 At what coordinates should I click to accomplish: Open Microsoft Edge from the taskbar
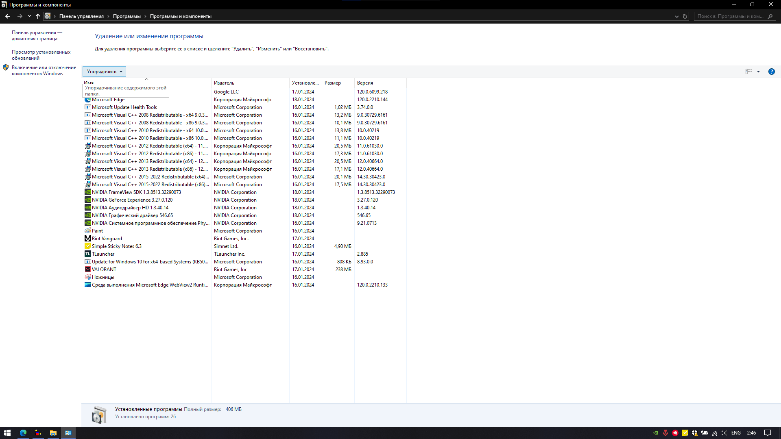pos(23,433)
